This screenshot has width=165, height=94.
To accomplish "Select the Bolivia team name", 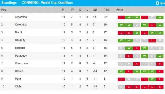I will (19, 71).
